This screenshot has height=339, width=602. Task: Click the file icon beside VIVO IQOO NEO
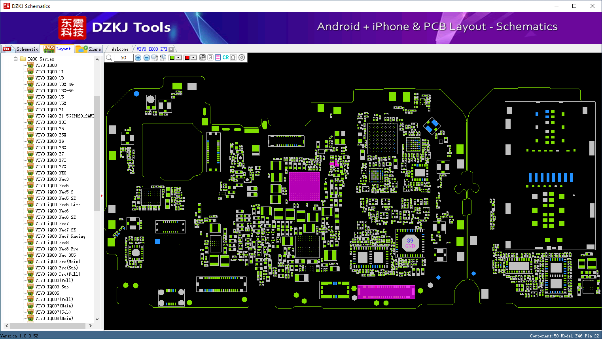tap(30, 173)
